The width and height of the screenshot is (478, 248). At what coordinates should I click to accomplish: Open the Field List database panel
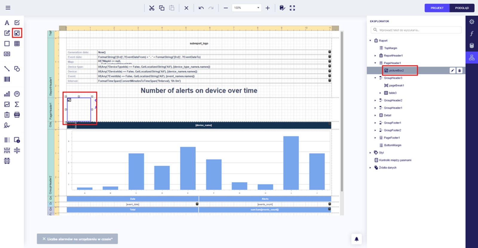pyautogui.click(x=472, y=46)
